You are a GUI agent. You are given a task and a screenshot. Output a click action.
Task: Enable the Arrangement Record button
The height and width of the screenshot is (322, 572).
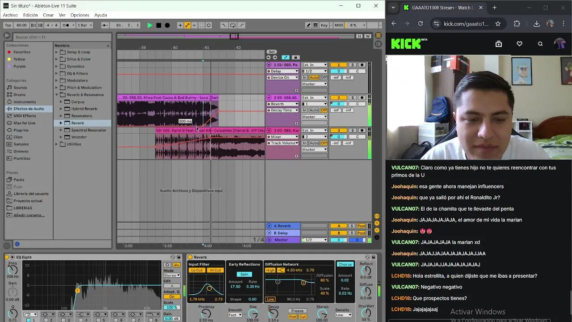point(167,25)
